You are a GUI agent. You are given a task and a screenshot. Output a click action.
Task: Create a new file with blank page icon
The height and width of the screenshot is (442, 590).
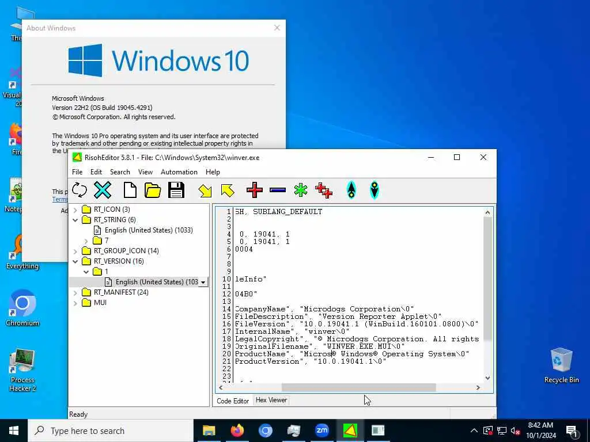(x=130, y=190)
